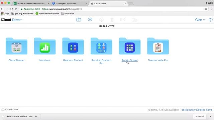Screen dimensions: 214x120
Task: Click the Random Student folder label
Action: (x=73, y=60)
